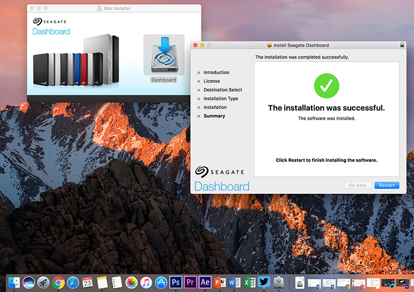Click the green success checkmark

click(326, 86)
